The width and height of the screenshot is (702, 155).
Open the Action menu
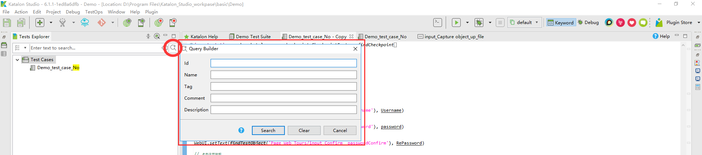pyautogui.click(x=21, y=12)
